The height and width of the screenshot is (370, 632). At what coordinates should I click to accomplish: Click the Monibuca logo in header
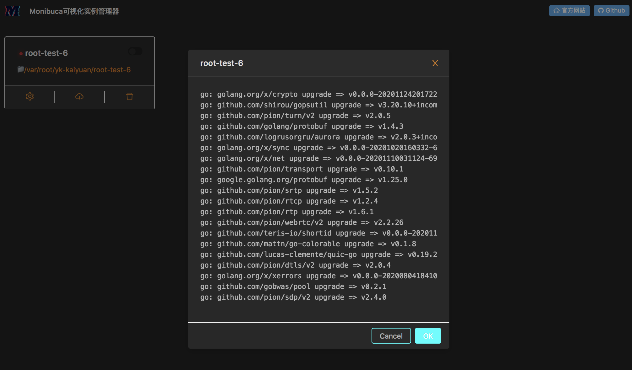point(13,11)
